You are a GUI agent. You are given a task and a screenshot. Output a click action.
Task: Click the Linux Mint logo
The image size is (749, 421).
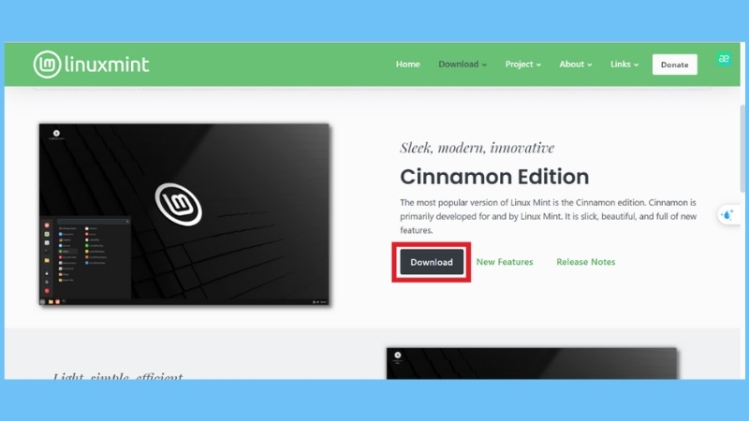point(91,65)
